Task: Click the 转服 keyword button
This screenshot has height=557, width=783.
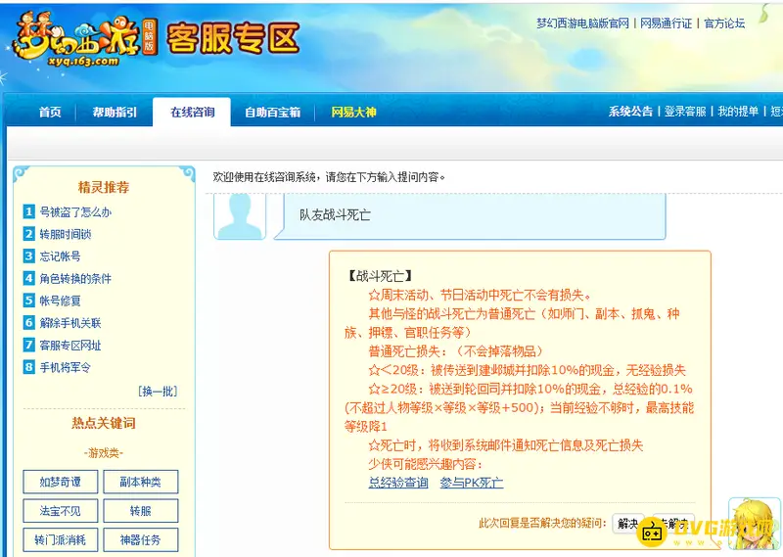Action: [x=141, y=511]
